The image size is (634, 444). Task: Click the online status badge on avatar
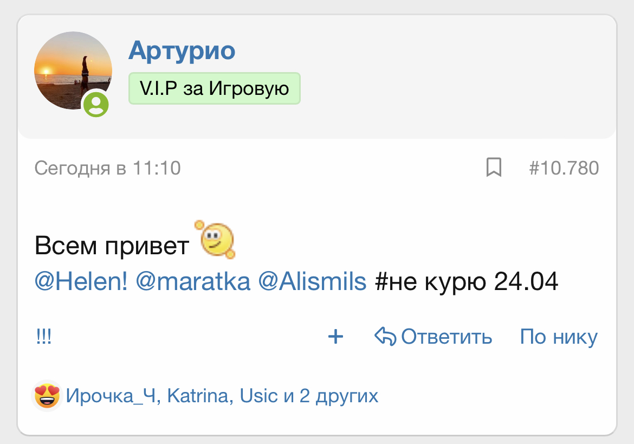click(96, 104)
